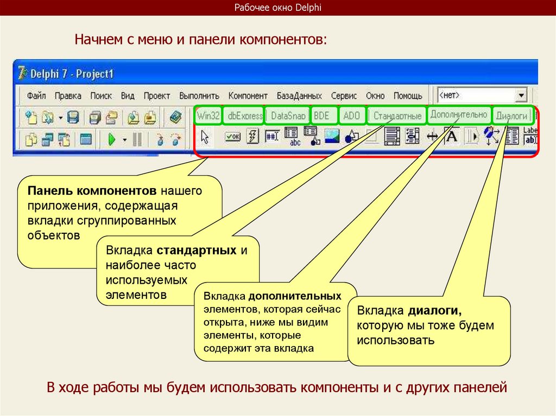Viewport: 556px width, 416px height.
Task: Switch to the ADO palette tab
Action: click(x=352, y=116)
